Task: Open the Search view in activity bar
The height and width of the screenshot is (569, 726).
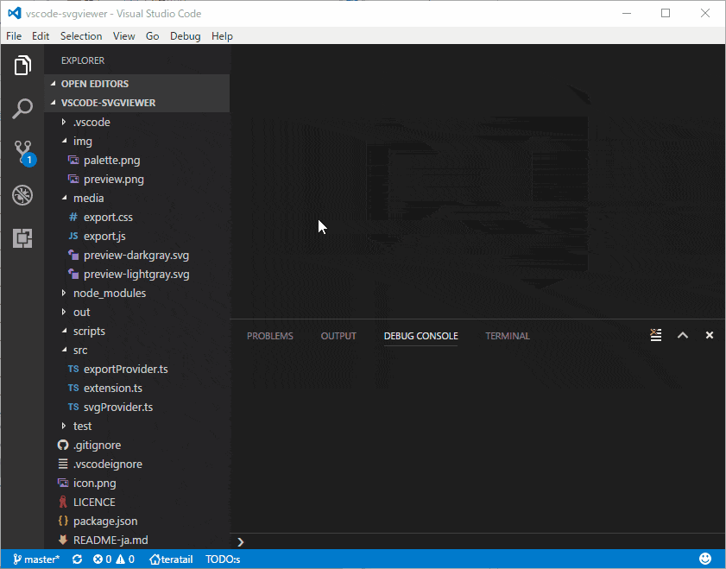Action: click(22, 109)
